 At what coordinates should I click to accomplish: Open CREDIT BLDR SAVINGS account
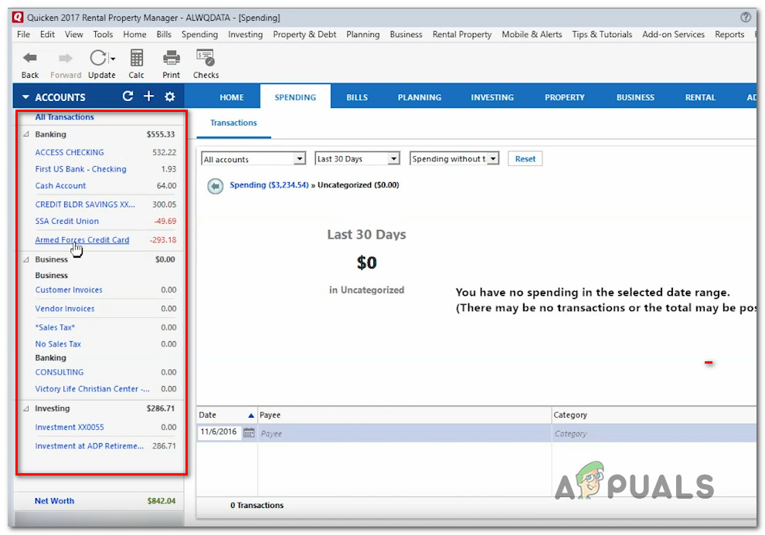85,204
